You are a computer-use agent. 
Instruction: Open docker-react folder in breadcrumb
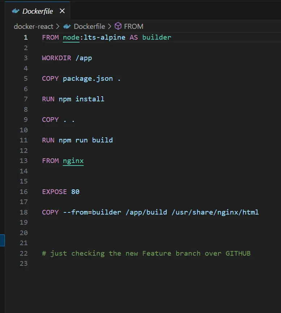click(33, 26)
